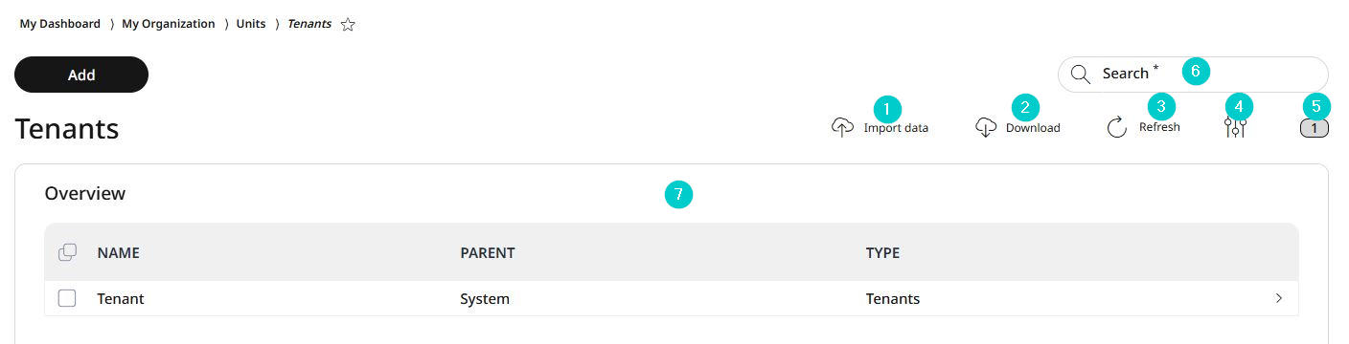Click the Refresh circular arrow icon
This screenshot has height=344, width=1349.
tap(1117, 128)
